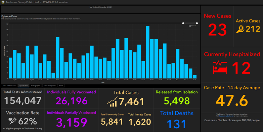Click the New Cases value 23
The width and height of the screenshot is (263, 132).
(217, 30)
